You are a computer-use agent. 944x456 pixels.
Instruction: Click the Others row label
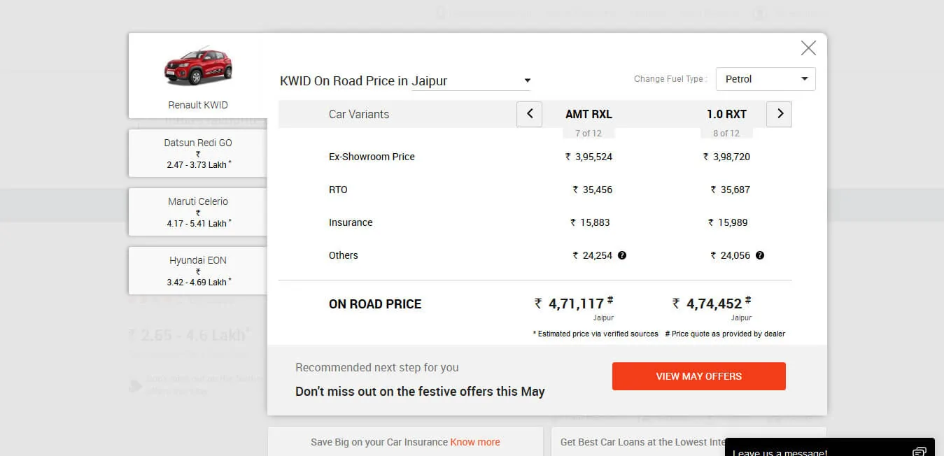coord(344,255)
